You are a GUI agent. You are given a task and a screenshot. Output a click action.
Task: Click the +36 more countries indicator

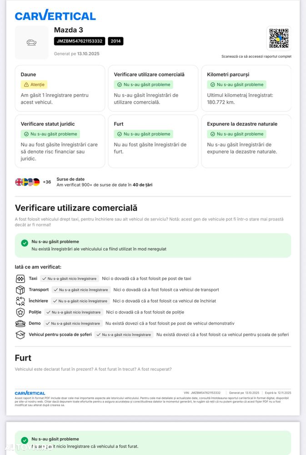(x=47, y=182)
